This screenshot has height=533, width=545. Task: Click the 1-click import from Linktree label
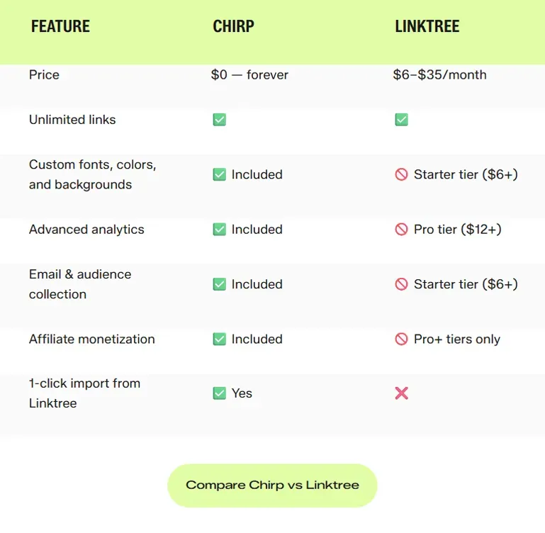tap(84, 393)
